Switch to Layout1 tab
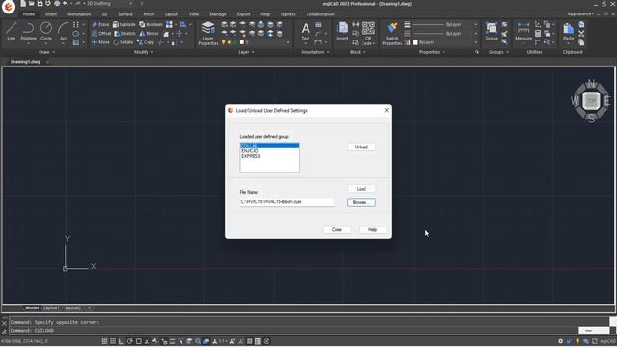This screenshot has height=347, width=617. click(x=51, y=308)
